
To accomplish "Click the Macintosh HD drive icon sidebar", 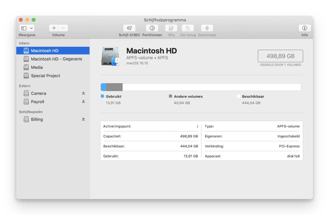I will [26, 50].
